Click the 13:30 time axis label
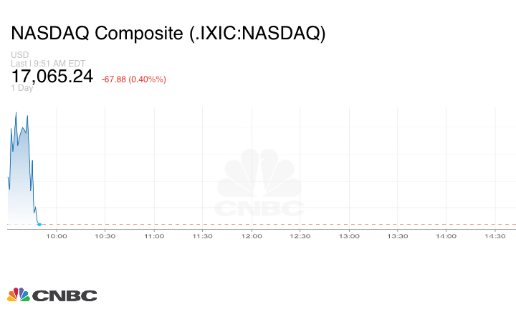Viewport: 516px width, 322px height. point(398,236)
